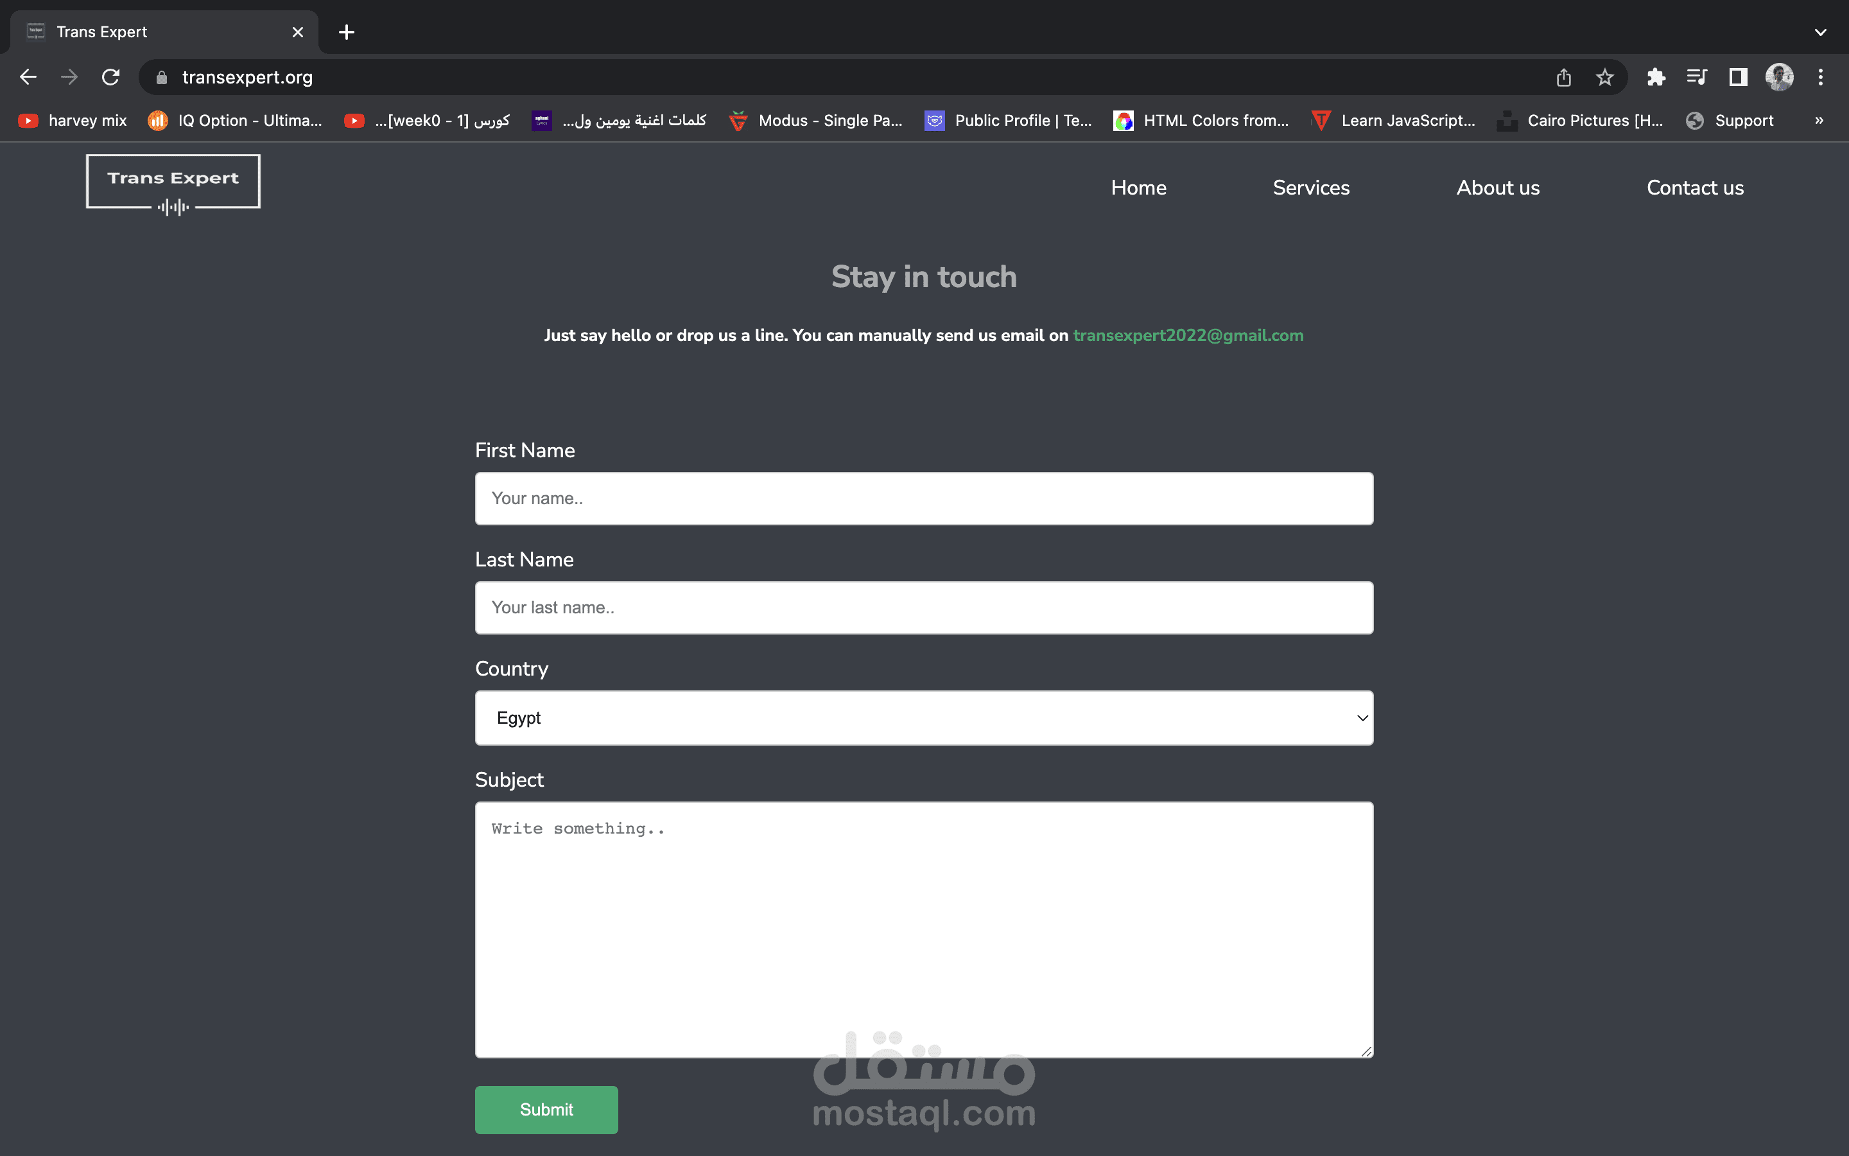Image resolution: width=1849 pixels, height=1156 pixels.
Task: Click the transexpert2022@gmail.com email link
Action: coord(1188,336)
